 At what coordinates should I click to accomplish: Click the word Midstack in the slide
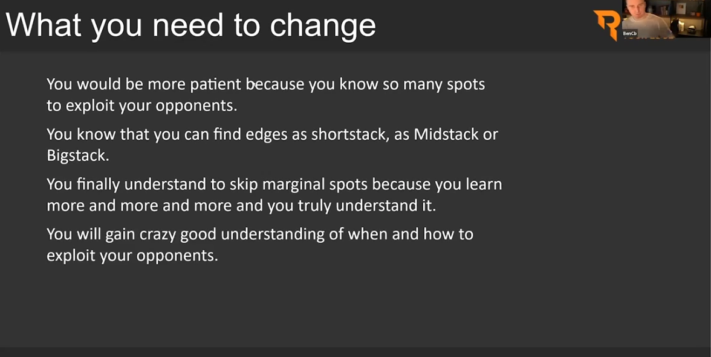(446, 134)
